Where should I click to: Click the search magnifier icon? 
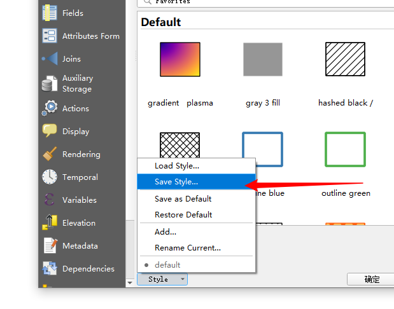pos(148,2)
